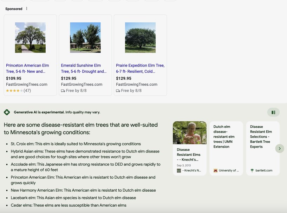Open the Prairie Expedition Elm Tree product link
The width and height of the screenshot is (287, 213).
139,68
